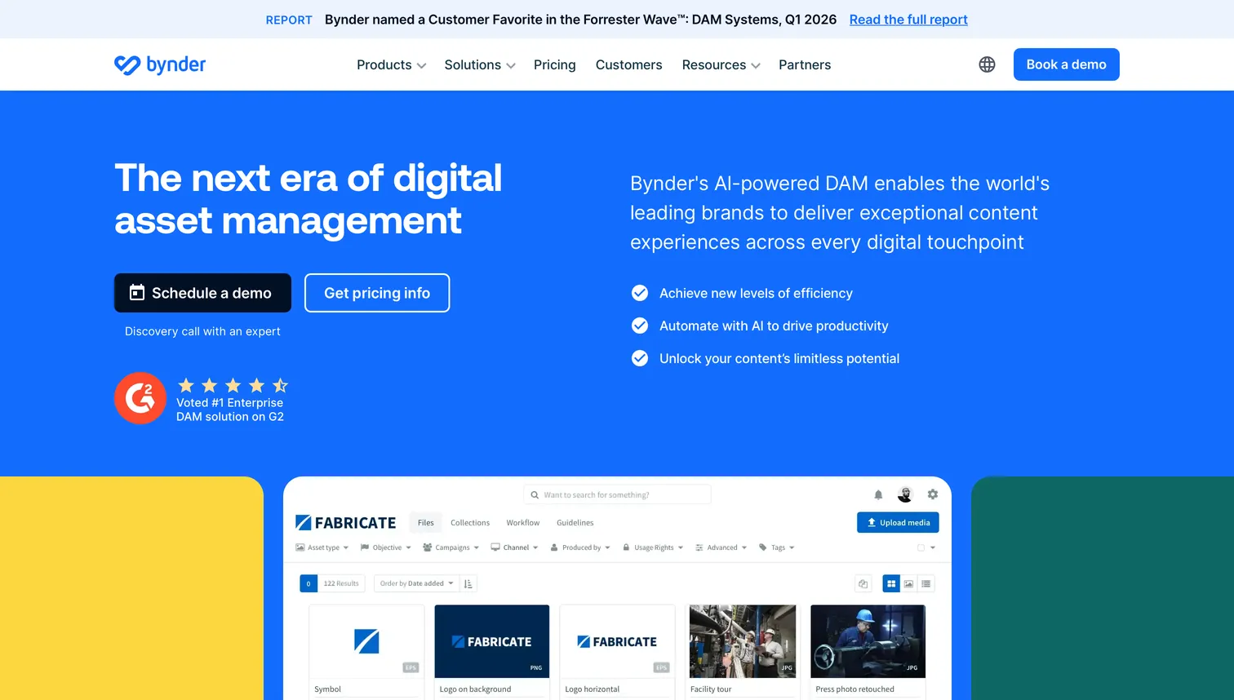
Task: Select the Files tab
Action: pos(426,523)
